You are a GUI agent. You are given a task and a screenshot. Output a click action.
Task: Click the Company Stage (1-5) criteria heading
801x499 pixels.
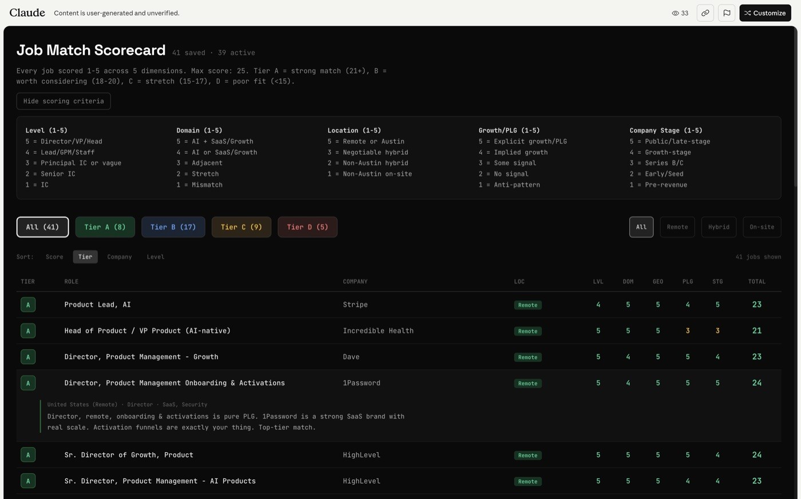pos(666,131)
